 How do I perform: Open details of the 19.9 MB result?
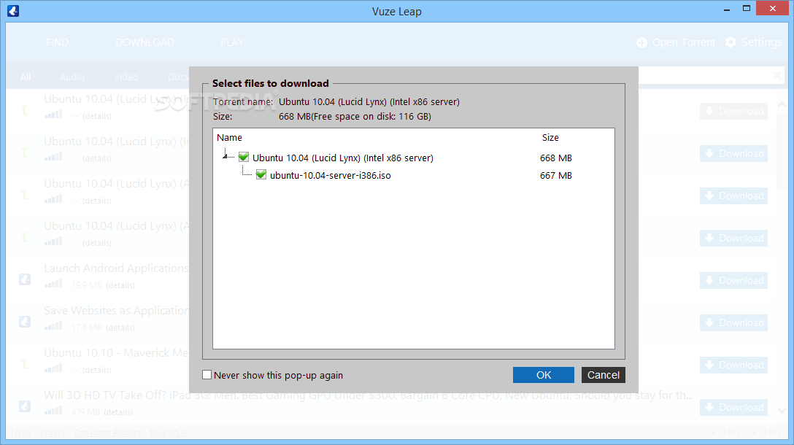120,285
